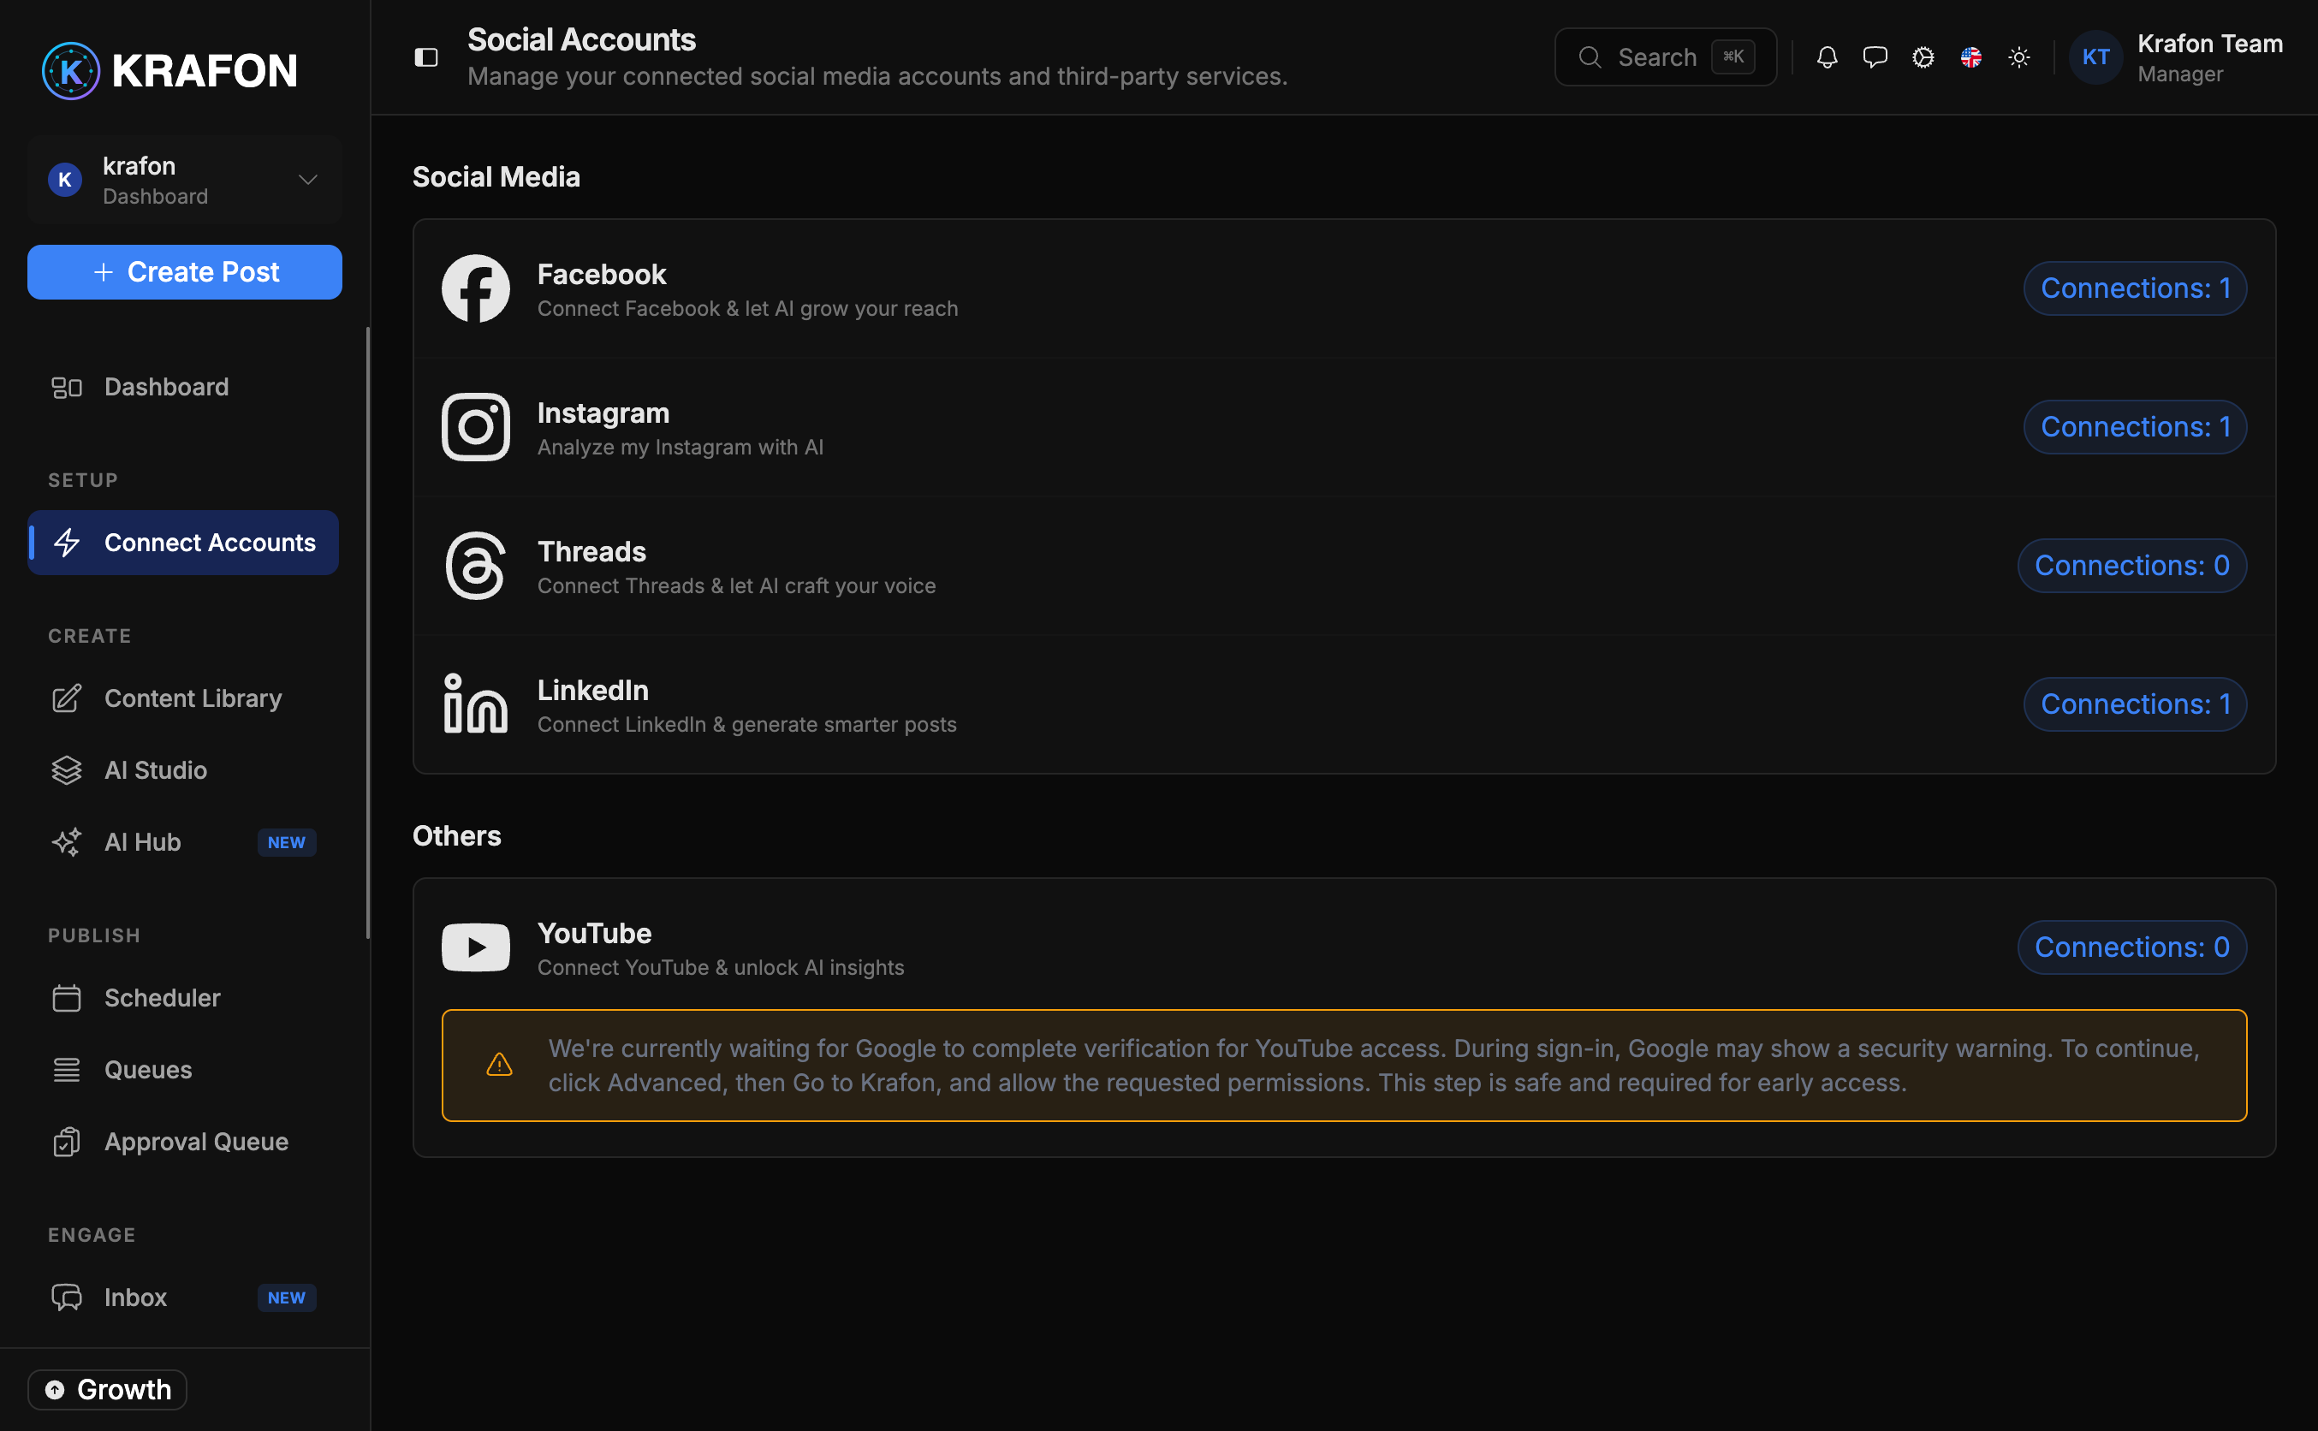Click the Threads logo icon
The image size is (2318, 1431).
pyautogui.click(x=476, y=566)
